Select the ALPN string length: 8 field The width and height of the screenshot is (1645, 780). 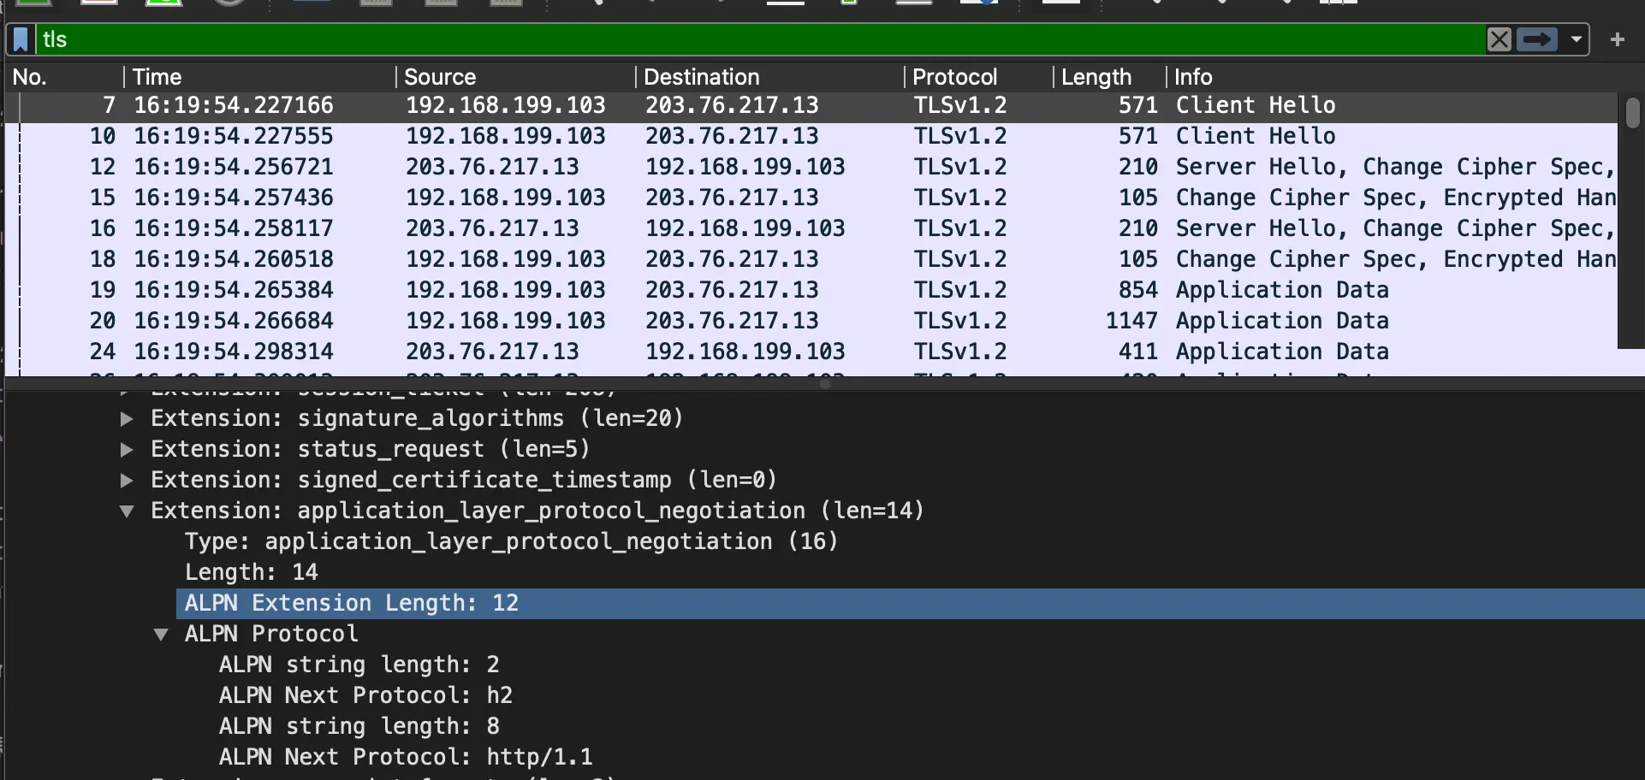click(x=359, y=726)
